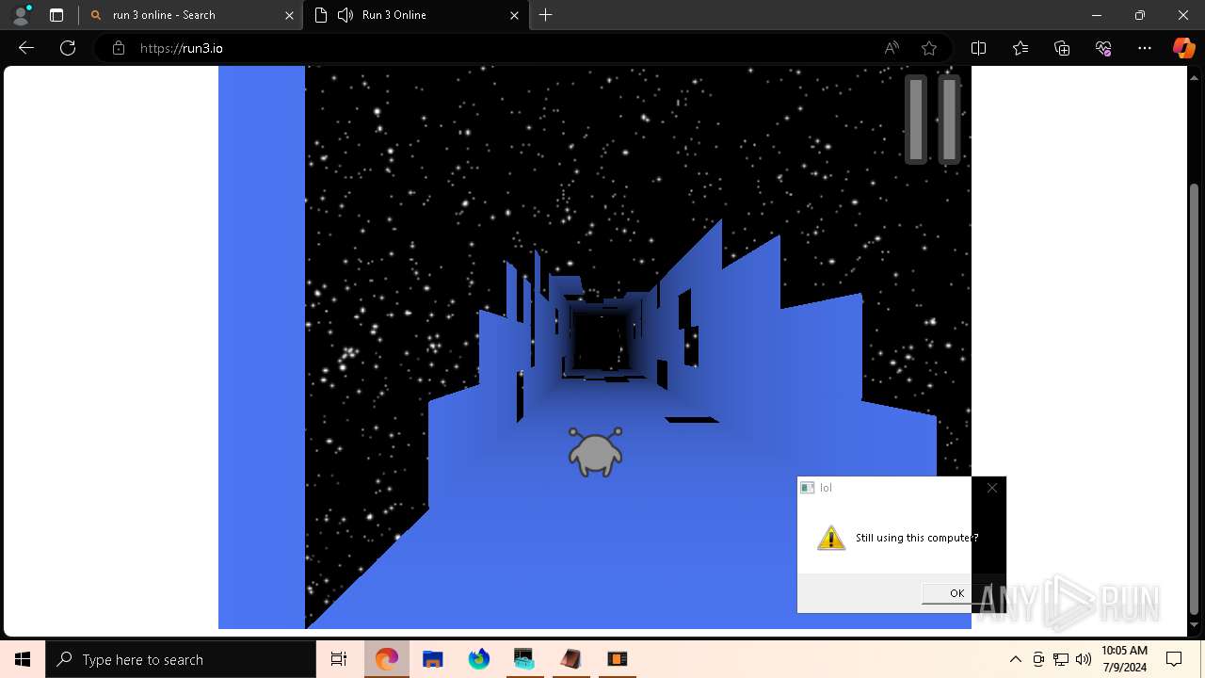Open the Settings and more menu
1205x678 pixels.
(1145, 48)
